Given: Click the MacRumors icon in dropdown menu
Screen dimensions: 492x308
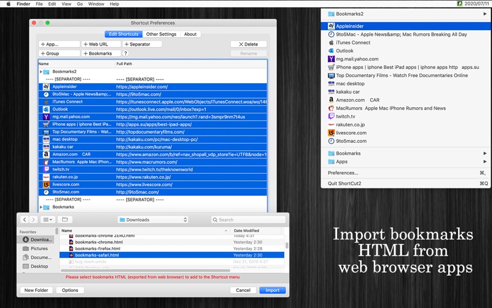Looking at the screenshot, I should point(331,108).
